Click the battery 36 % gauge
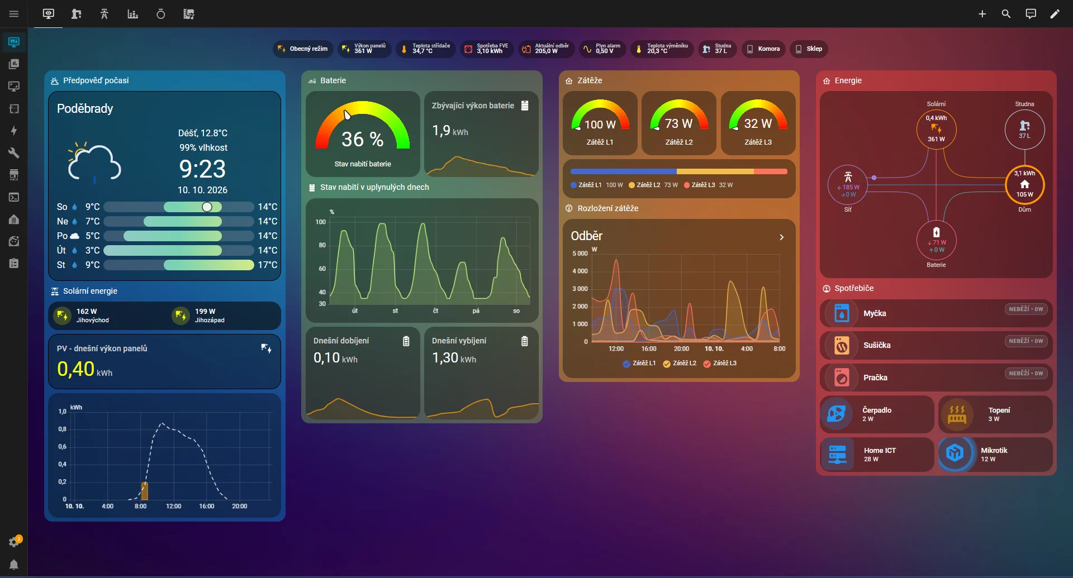 [x=363, y=134]
